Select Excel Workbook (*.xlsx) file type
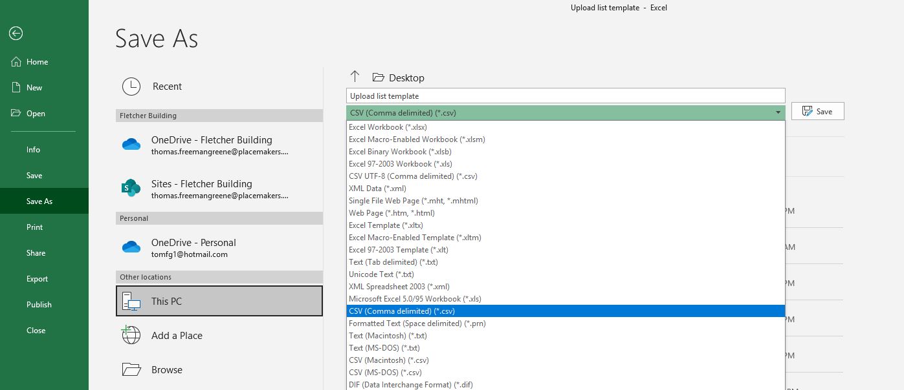This screenshot has width=904, height=390. pyautogui.click(x=388, y=127)
